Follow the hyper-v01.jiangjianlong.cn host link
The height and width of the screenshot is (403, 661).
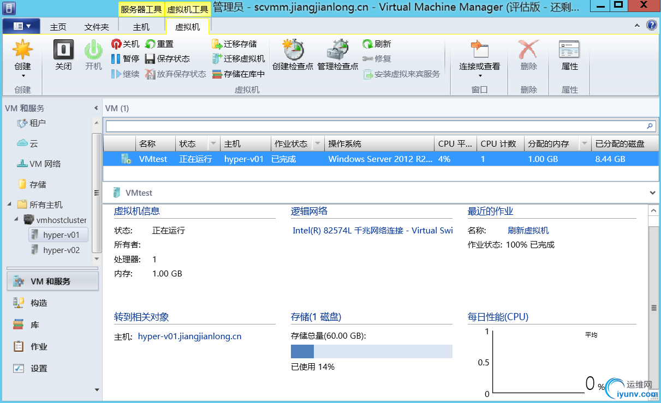[x=190, y=336]
